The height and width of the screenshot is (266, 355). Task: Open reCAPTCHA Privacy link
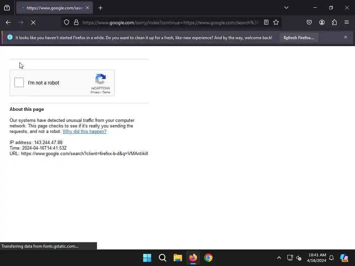(x=95, y=92)
